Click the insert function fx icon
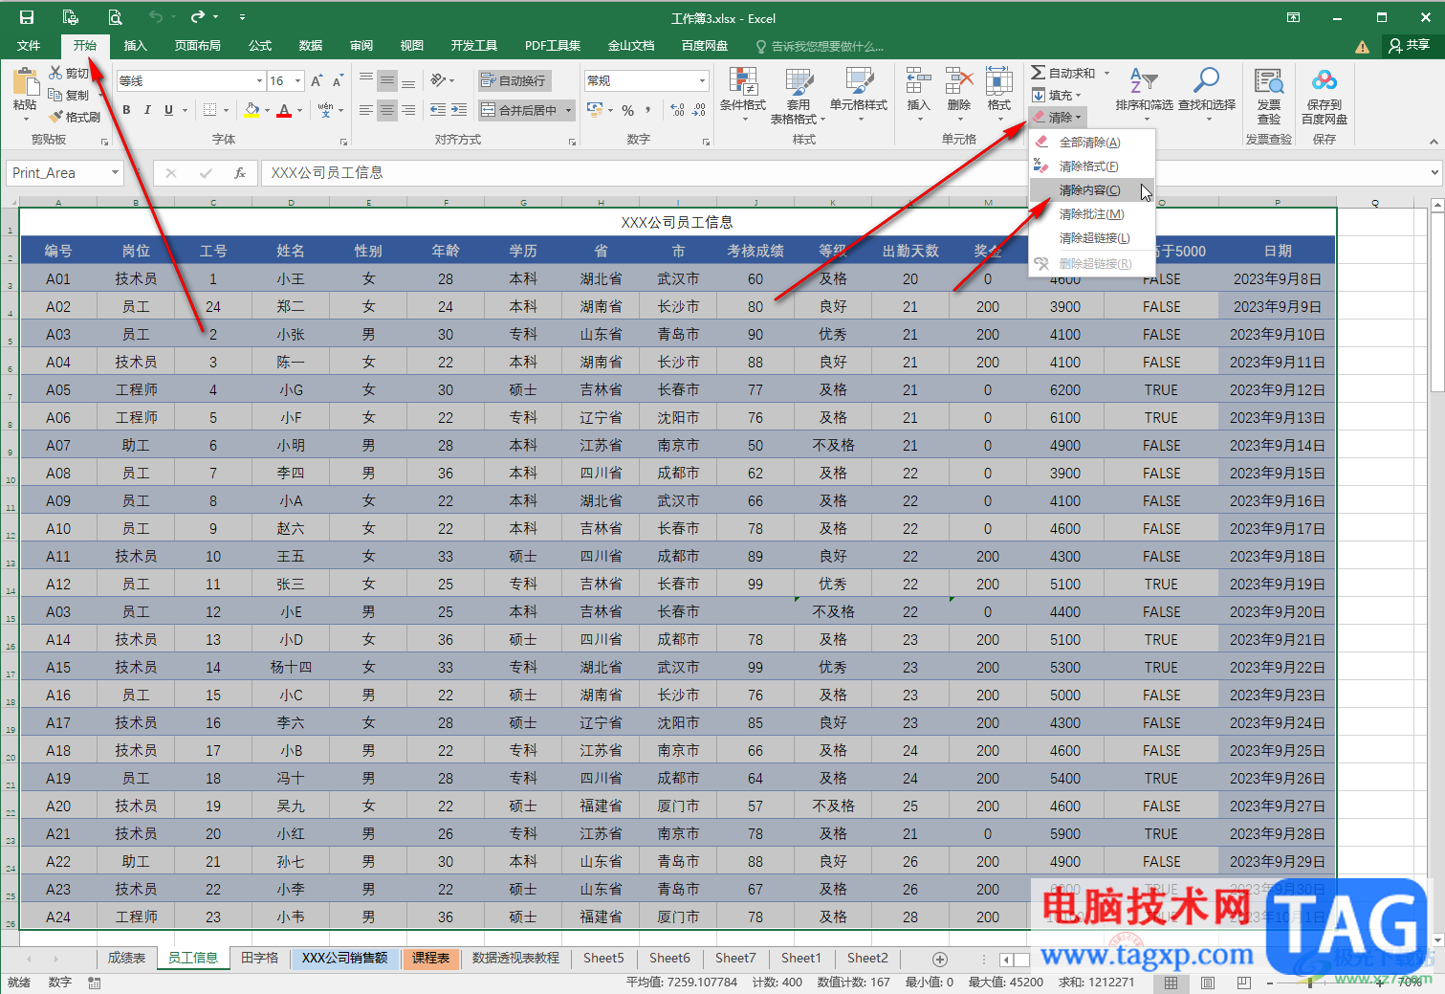 (x=240, y=173)
